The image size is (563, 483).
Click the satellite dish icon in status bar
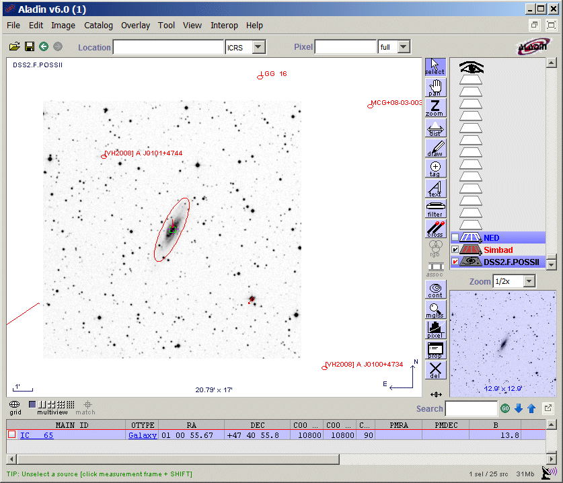pyautogui.click(x=549, y=473)
